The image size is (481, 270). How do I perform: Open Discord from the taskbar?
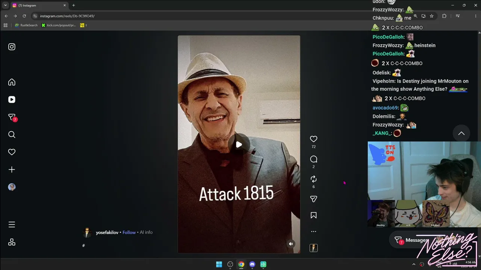(252, 264)
